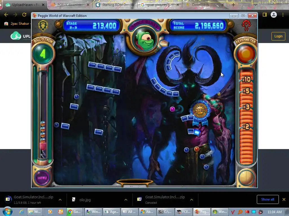This screenshot has height=216, width=289.
Task: Click the Stage 2-3 score display
Action: (91, 26)
